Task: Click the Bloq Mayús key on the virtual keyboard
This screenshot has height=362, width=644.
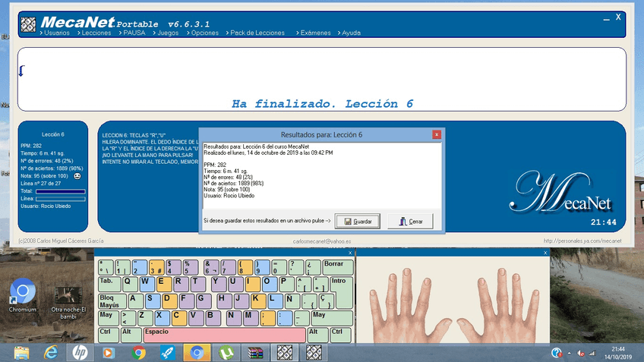Action: (112, 301)
